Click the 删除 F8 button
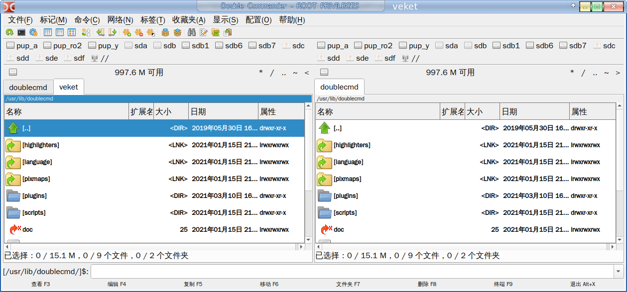The image size is (627, 292). 427,284
